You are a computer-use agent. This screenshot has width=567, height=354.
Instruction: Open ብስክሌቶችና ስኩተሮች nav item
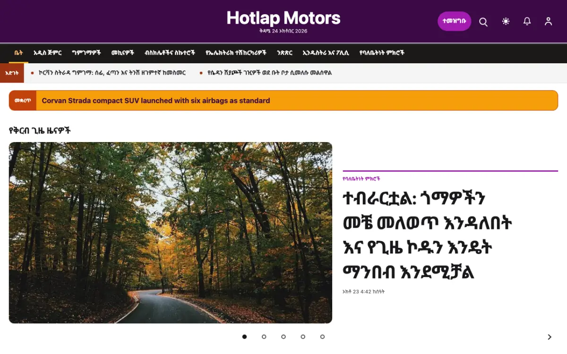coord(170,53)
